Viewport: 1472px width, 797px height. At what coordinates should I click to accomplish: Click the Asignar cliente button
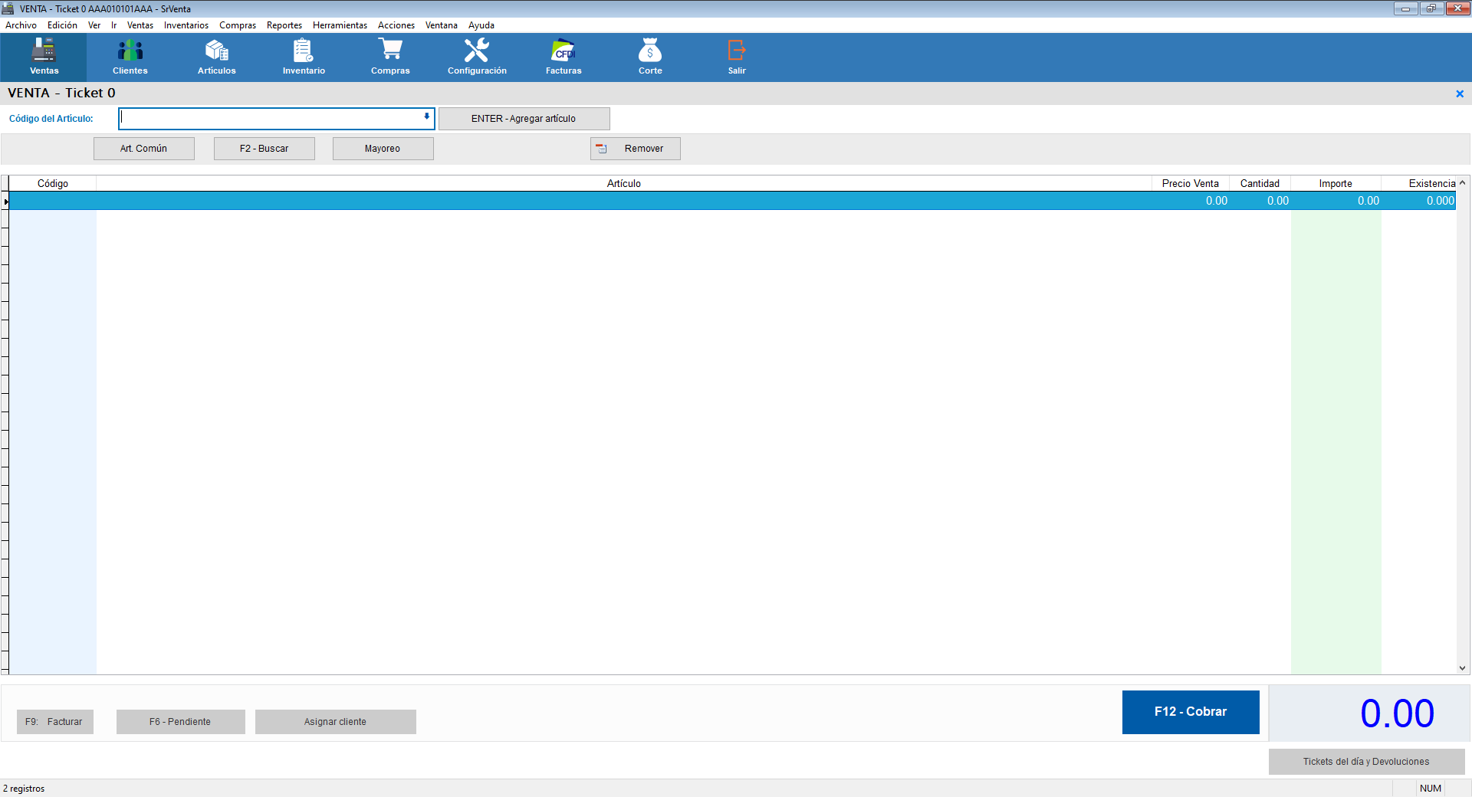[335, 722]
